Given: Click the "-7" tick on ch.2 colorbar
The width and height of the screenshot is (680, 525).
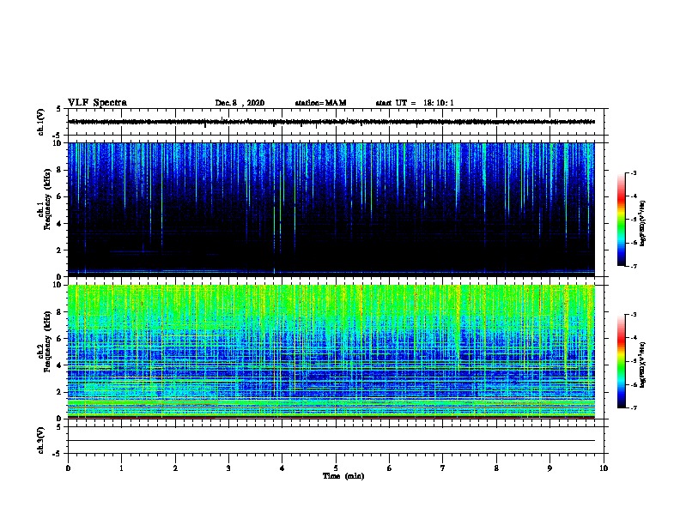Looking at the screenshot, I should tap(634, 408).
